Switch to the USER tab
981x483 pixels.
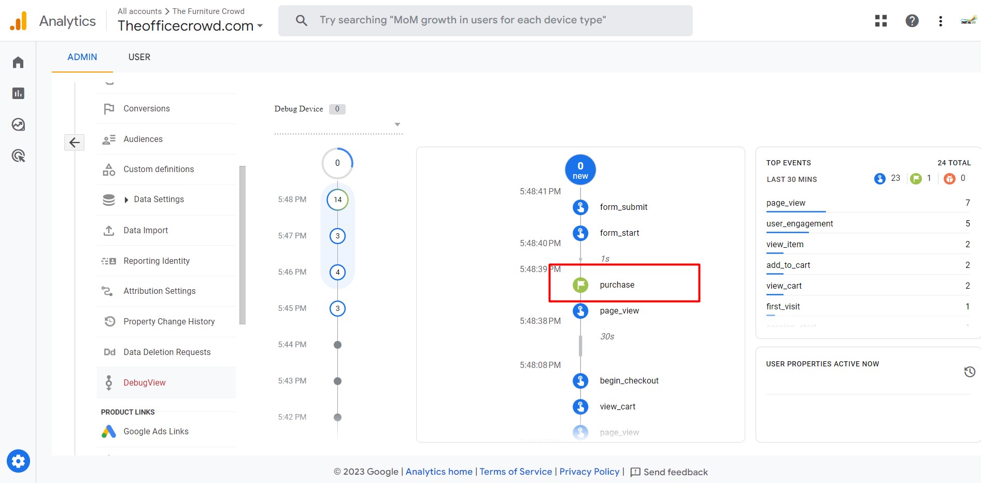[x=139, y=57]
